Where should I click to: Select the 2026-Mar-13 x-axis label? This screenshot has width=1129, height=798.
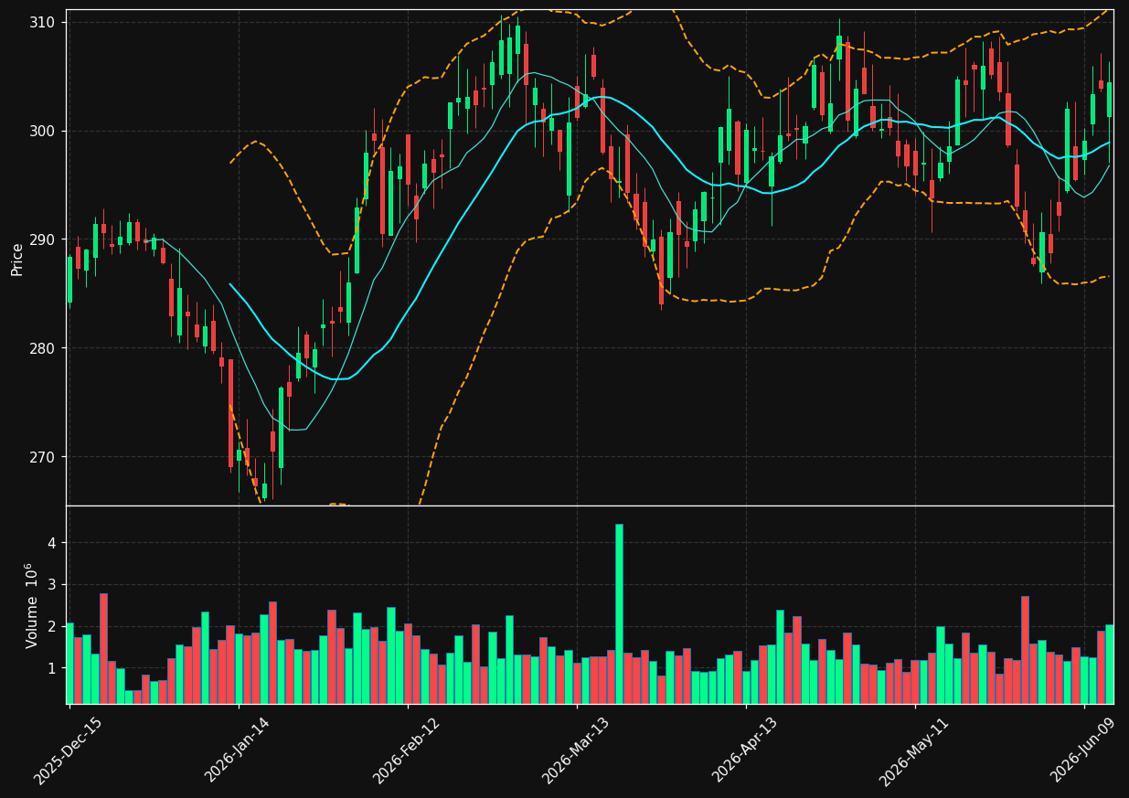click(577, 750)
